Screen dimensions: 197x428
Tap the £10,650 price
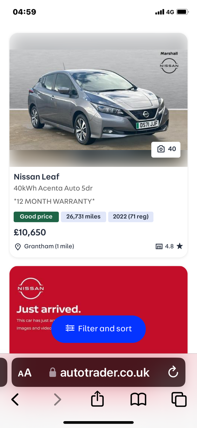(30, 233)
